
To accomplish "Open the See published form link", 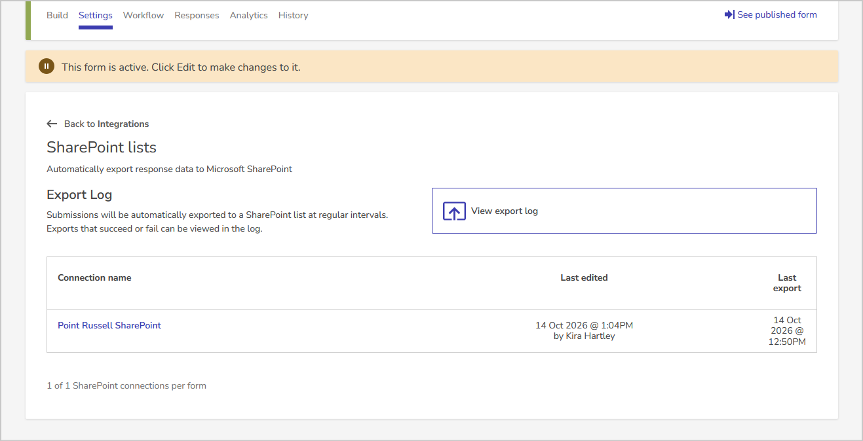I will (771, 14).
